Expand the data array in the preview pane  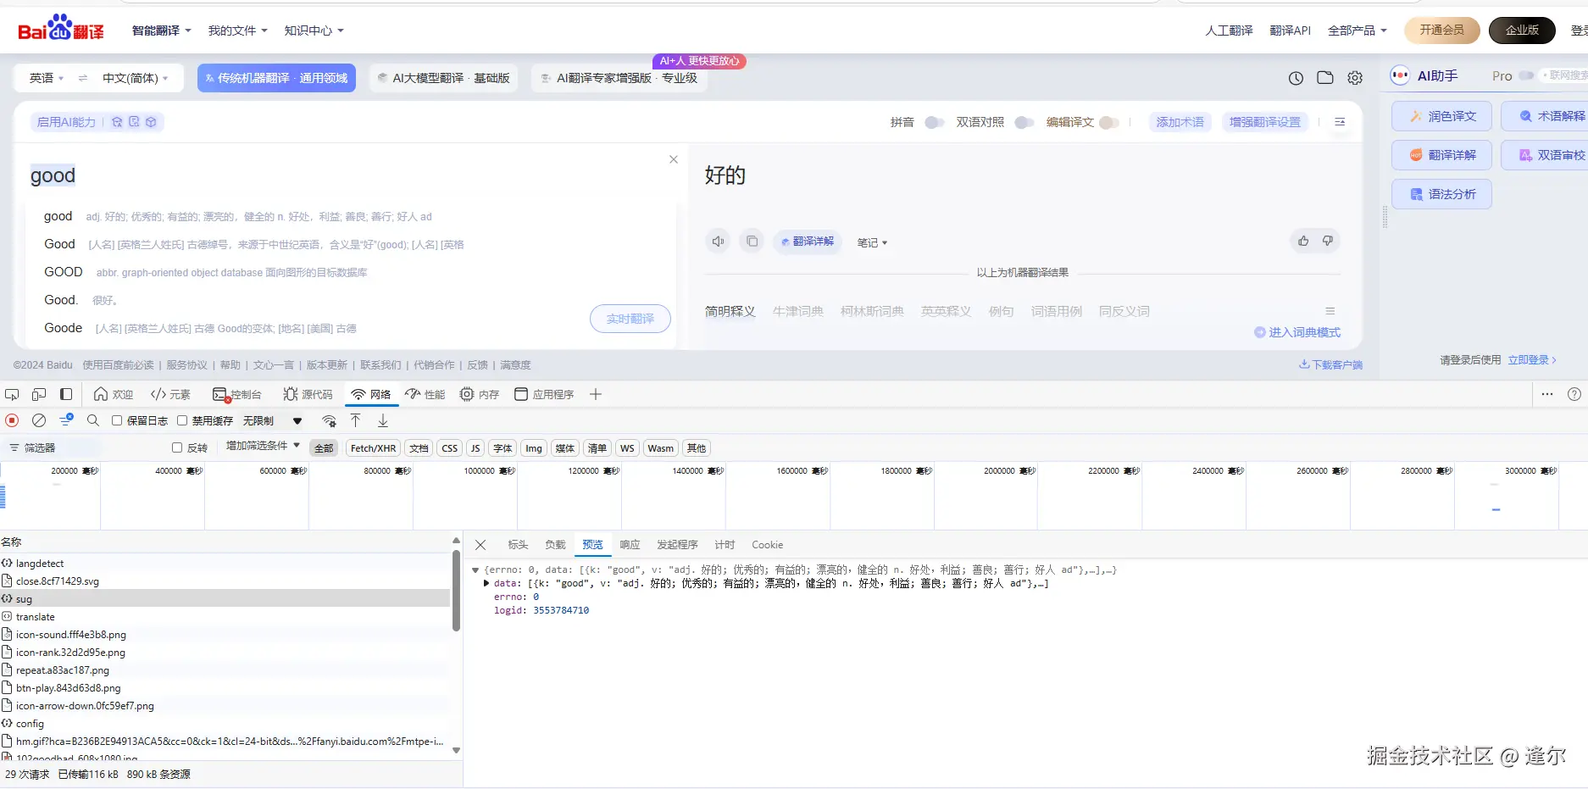(x=486, y=583)
